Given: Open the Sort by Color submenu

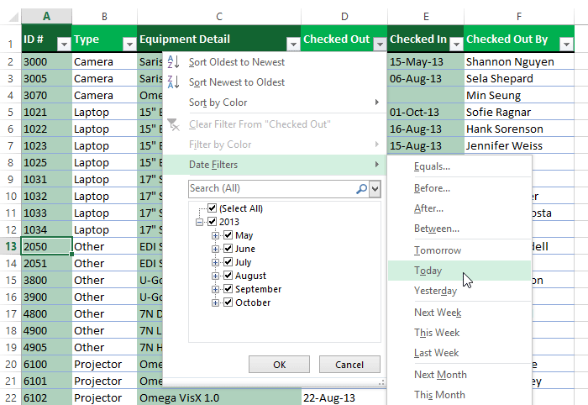Looking at the screenshot, I should [x=275, y=103].
